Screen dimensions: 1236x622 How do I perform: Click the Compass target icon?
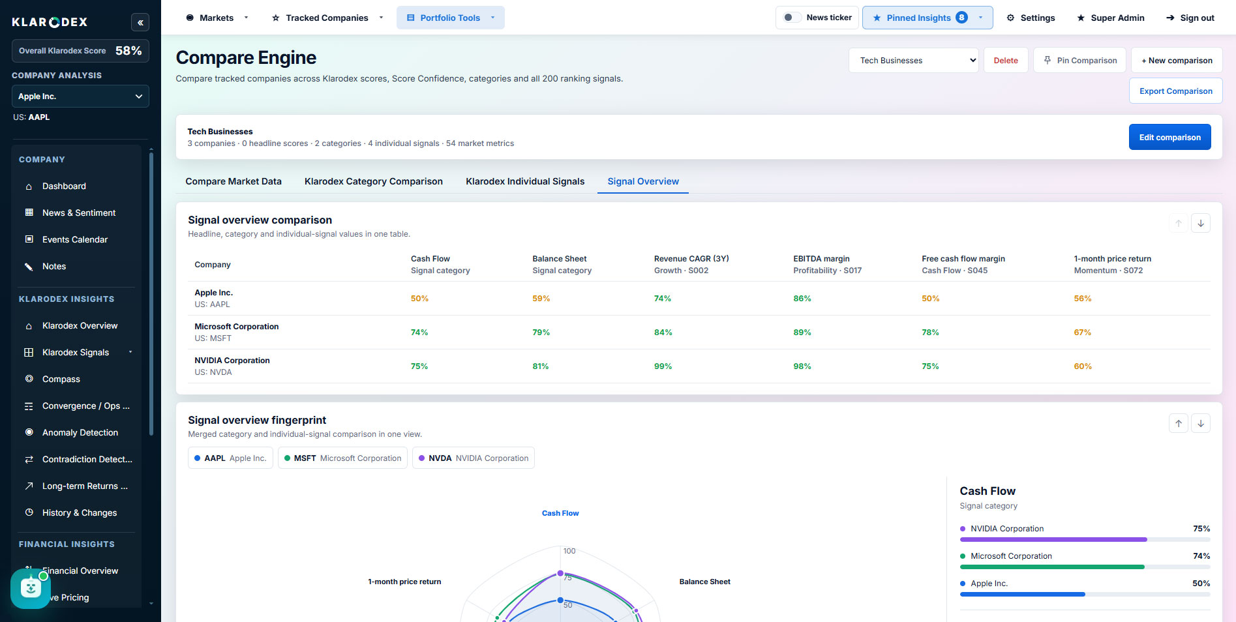29,379
